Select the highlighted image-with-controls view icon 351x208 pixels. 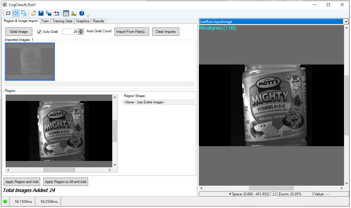(16, 13)
